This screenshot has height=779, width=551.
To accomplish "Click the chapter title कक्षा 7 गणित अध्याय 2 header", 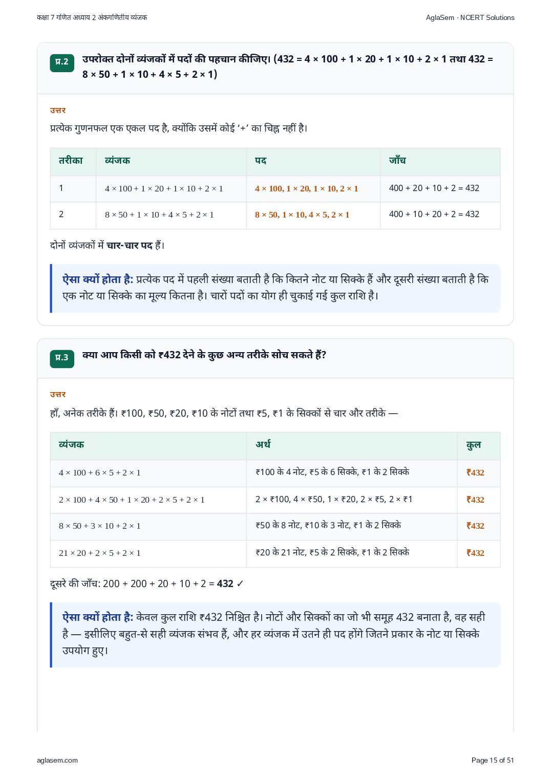I will 92,17.
